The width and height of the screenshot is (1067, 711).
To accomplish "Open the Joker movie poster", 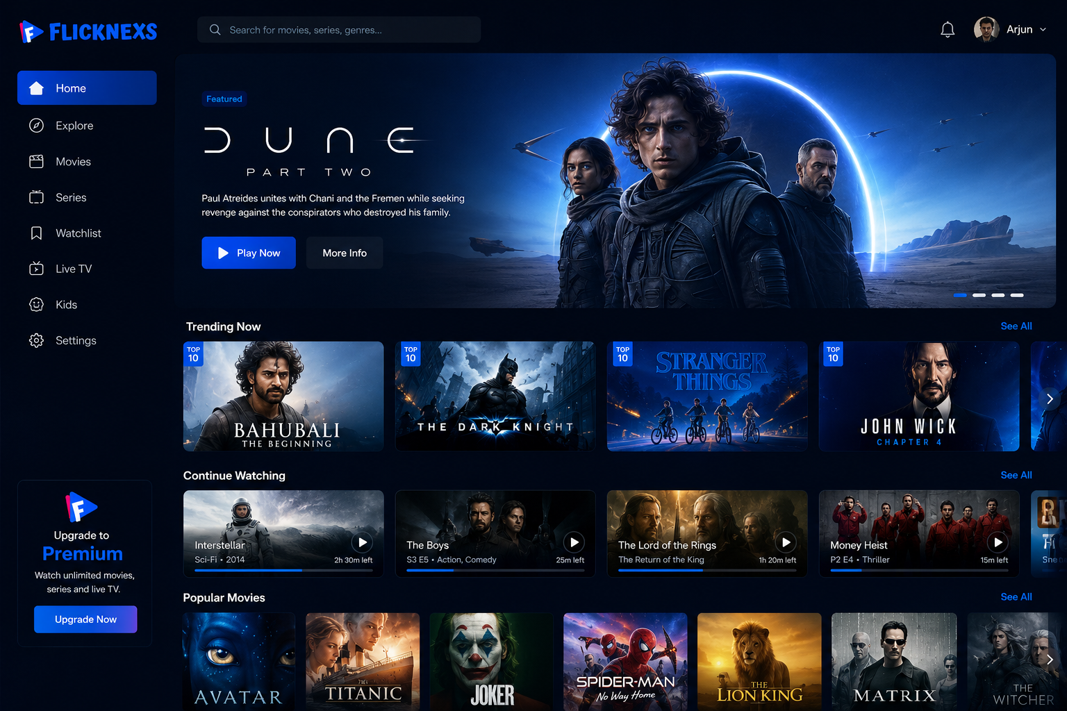I will coord(492,662).
